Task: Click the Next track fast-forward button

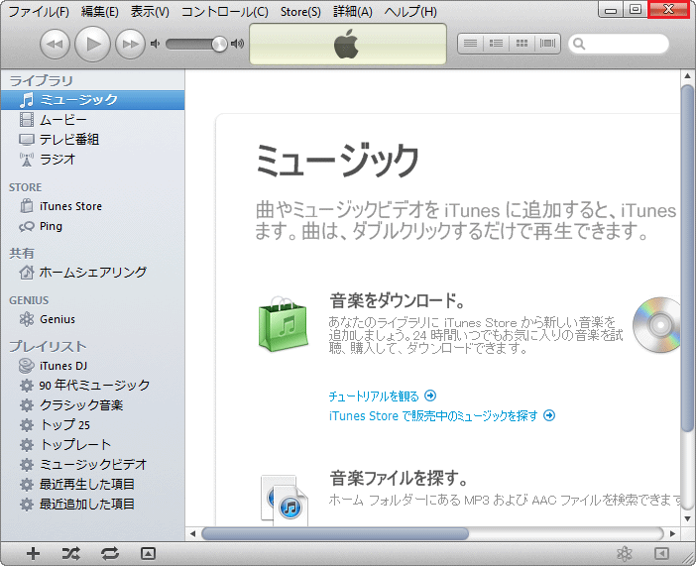Action: tap(130, 44)
